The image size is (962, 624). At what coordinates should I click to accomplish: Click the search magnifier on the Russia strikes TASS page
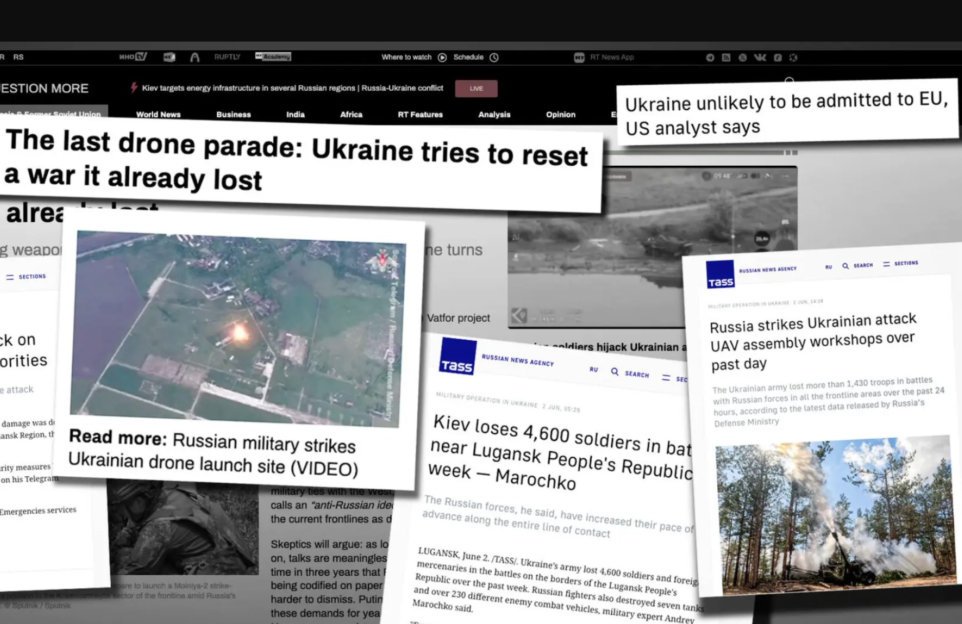845,266
